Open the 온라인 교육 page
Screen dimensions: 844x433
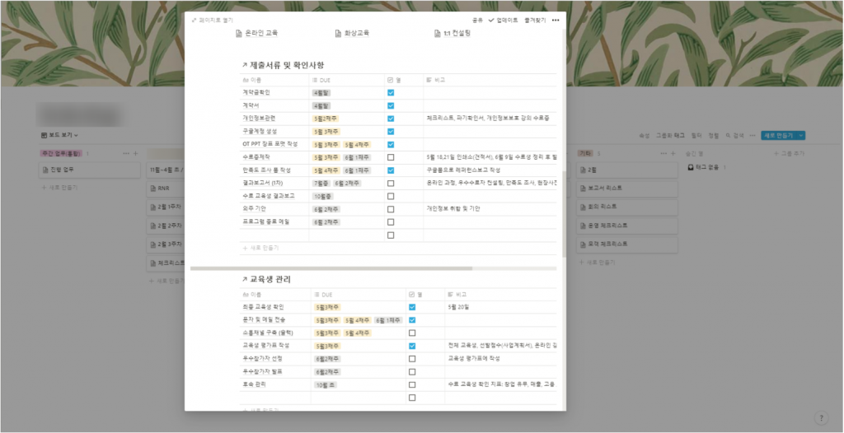pos(257,33)
